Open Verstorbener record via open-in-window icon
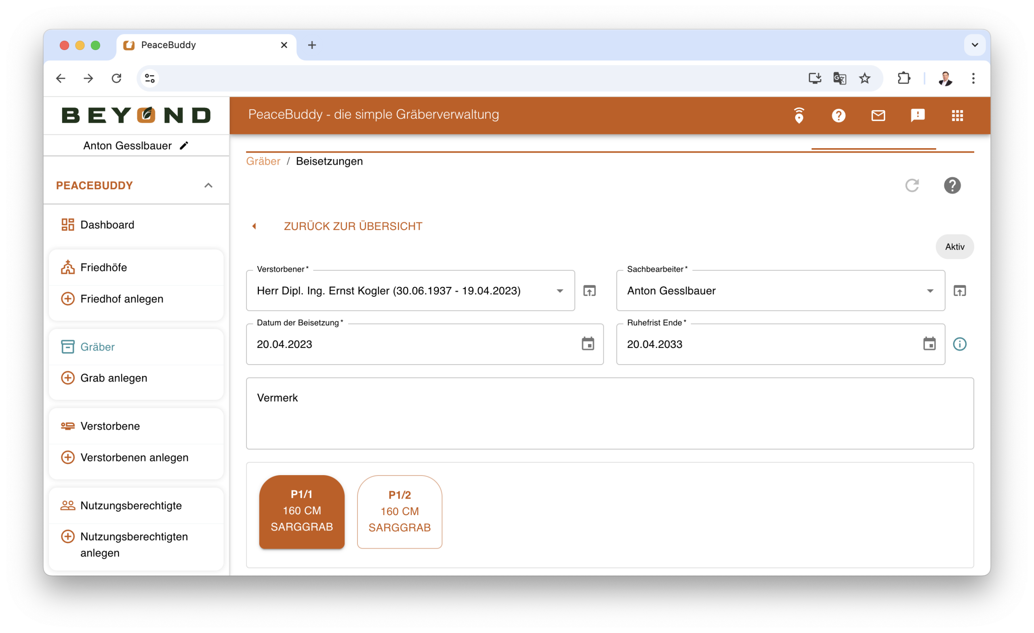This screenshot has height=633, width=1034. tap(589, 291)
